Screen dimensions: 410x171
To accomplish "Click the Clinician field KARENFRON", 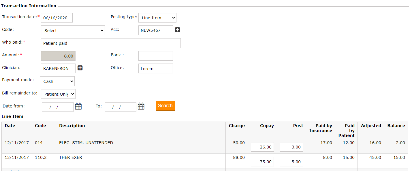I will 58,68.
